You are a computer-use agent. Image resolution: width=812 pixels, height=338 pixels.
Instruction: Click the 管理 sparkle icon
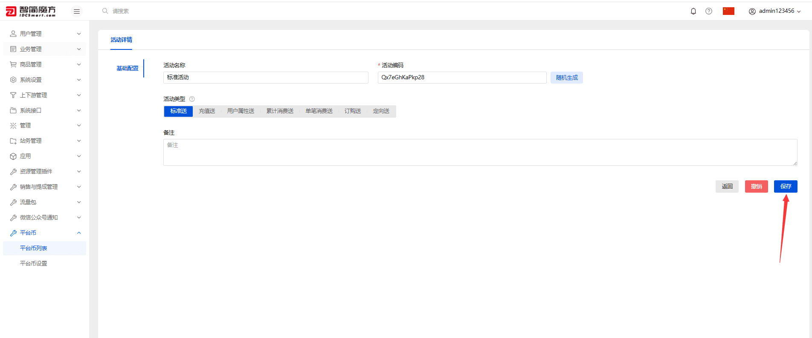(13, 125)
